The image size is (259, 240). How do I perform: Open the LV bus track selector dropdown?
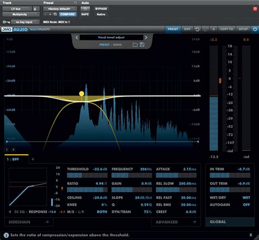17,9
